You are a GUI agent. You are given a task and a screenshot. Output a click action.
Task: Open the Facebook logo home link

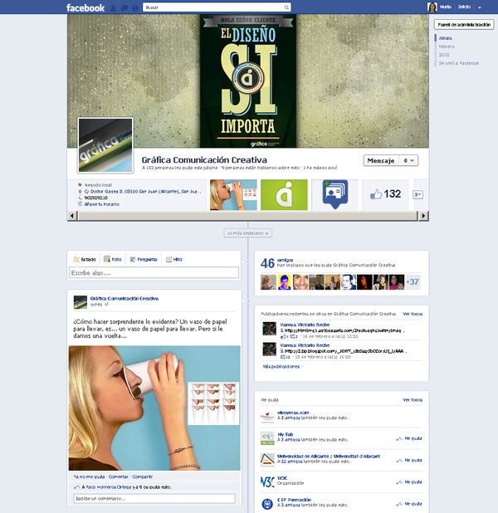point(85,7)
